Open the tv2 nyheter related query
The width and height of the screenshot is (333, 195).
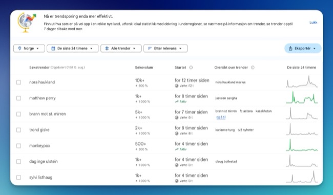tap(245, 130)
